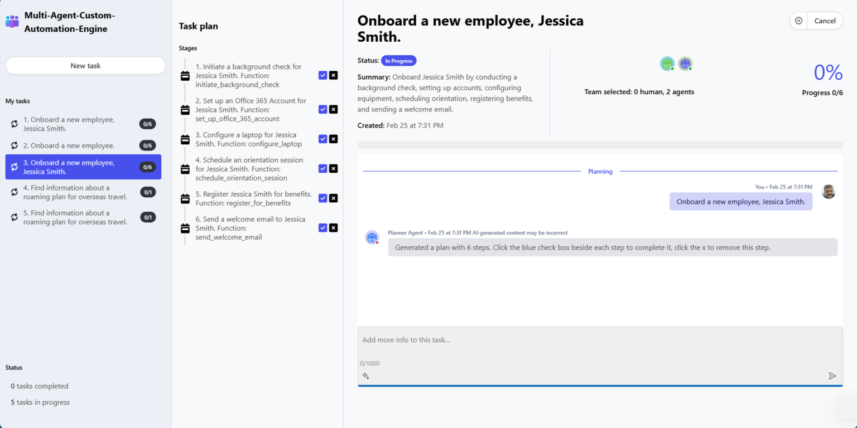Focus the Add more info text field
857x428 pixels.
tap(600, 340)
